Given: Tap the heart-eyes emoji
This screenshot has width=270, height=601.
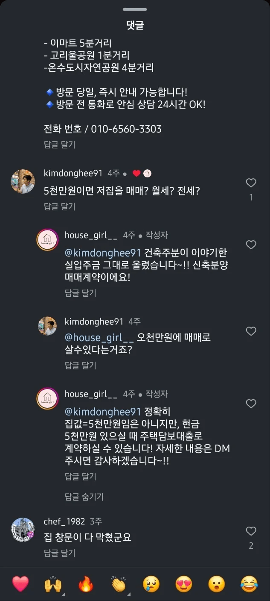Looking at the screenshot, I should [184, 584].
